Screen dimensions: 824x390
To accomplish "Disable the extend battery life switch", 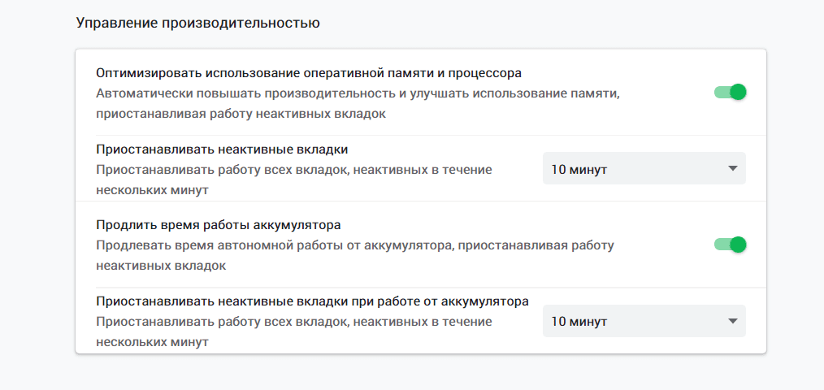I will point(730,245).
